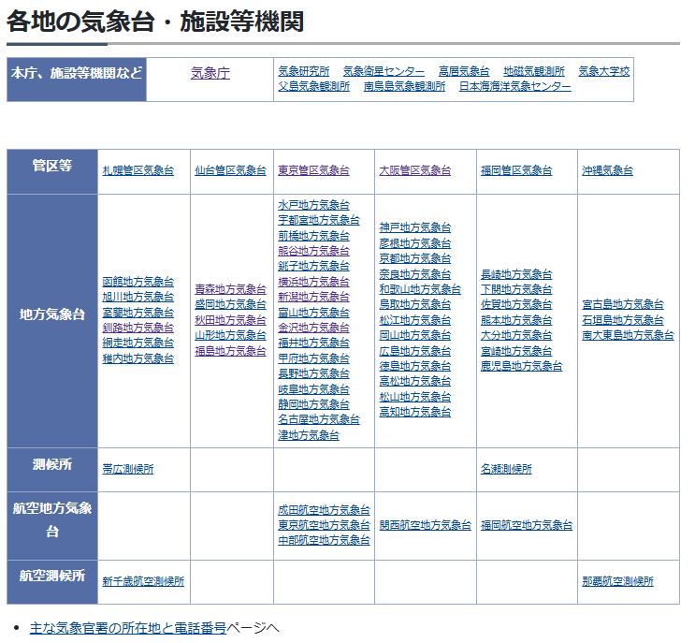Open the 帯広測候所 link
The image size is (695, 643).
(x=128, y=469)
